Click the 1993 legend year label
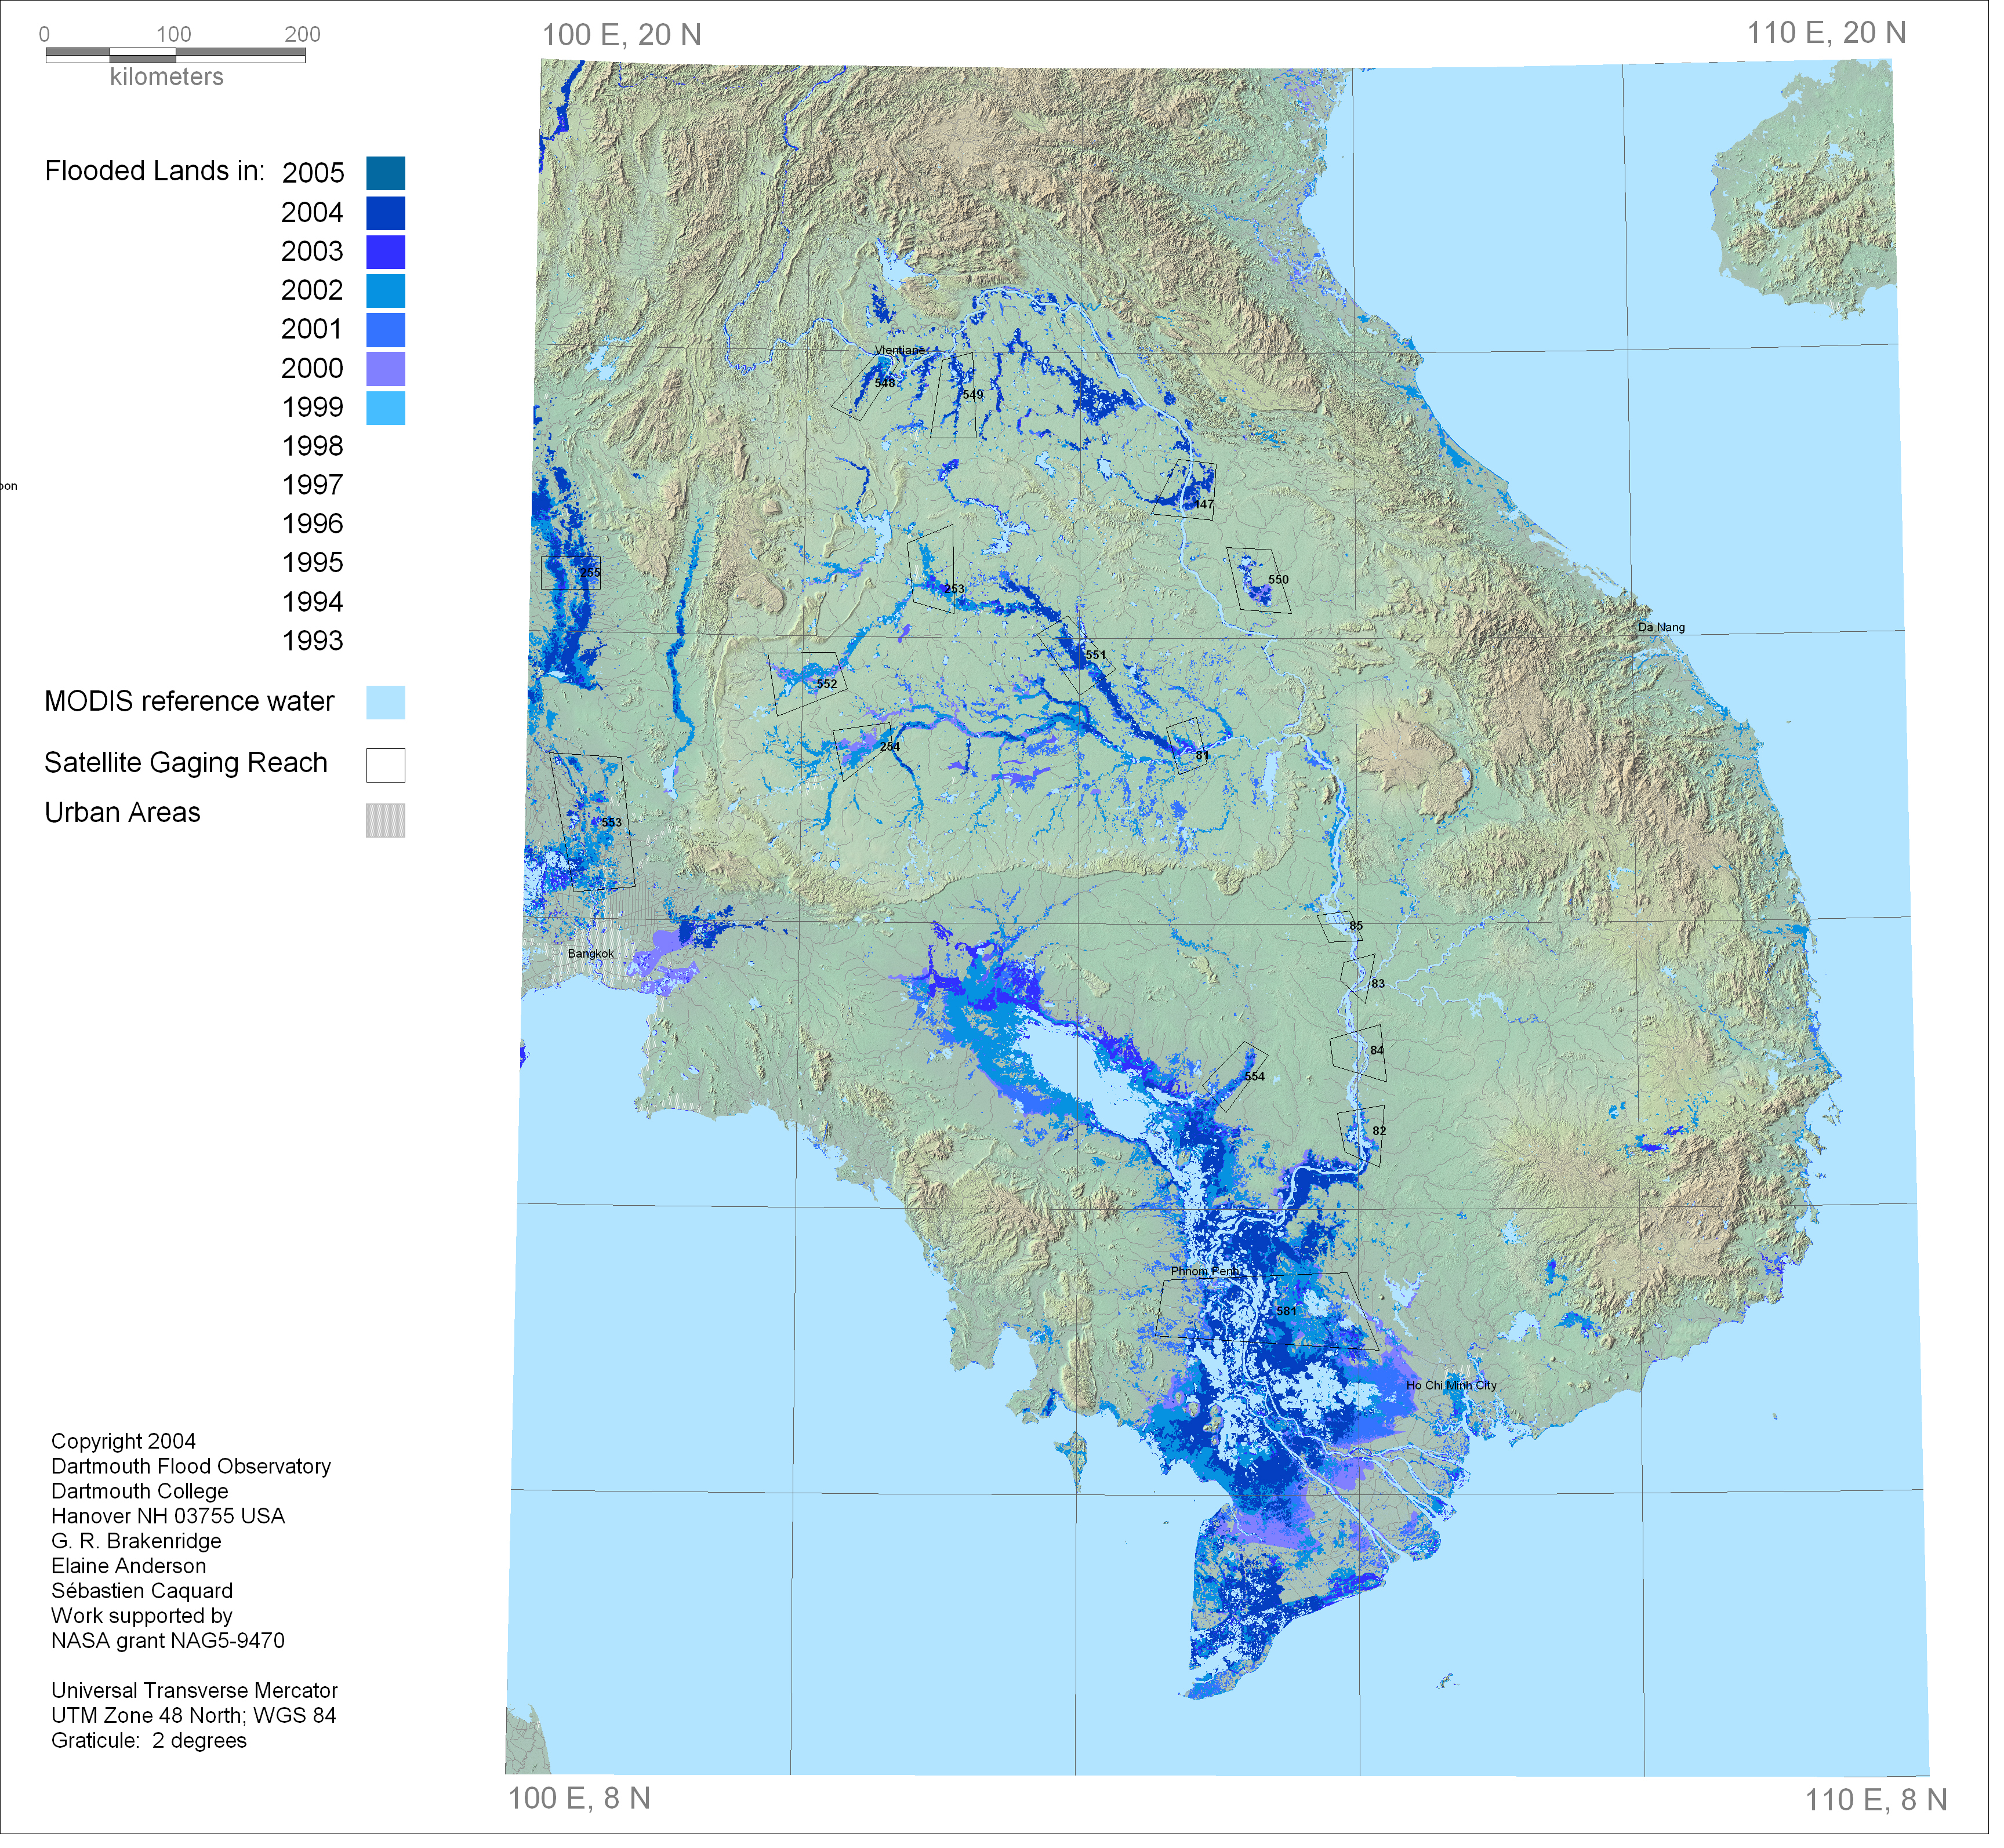The height and width of the screenshot is (1848, 2004). pyautogui.click(x=312, y=641)
